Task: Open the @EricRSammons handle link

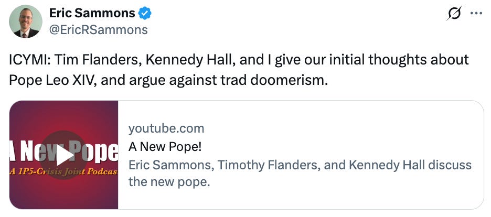Action: click(98, 30)
